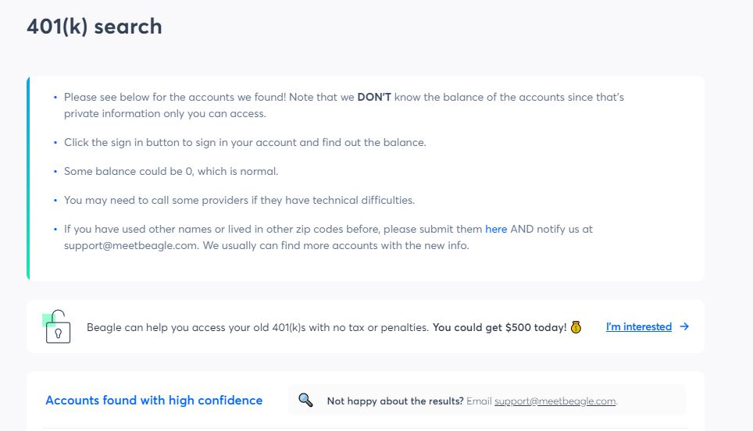Click the "Not happy about the results?" text
753x431 pixels.
395,401
